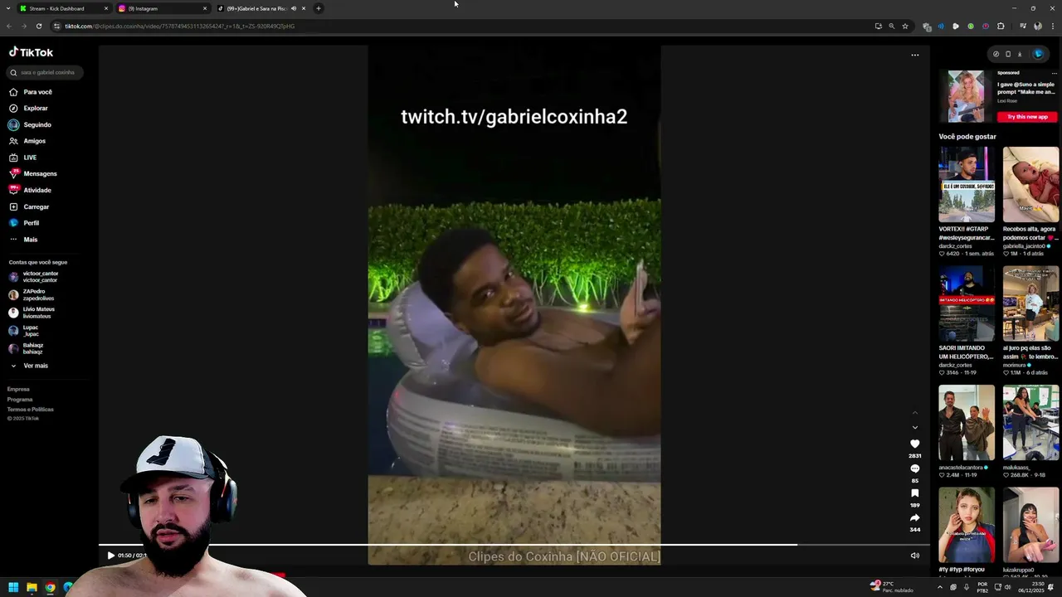
Task: Open followed account Bahiaqz
Action: 27,348
